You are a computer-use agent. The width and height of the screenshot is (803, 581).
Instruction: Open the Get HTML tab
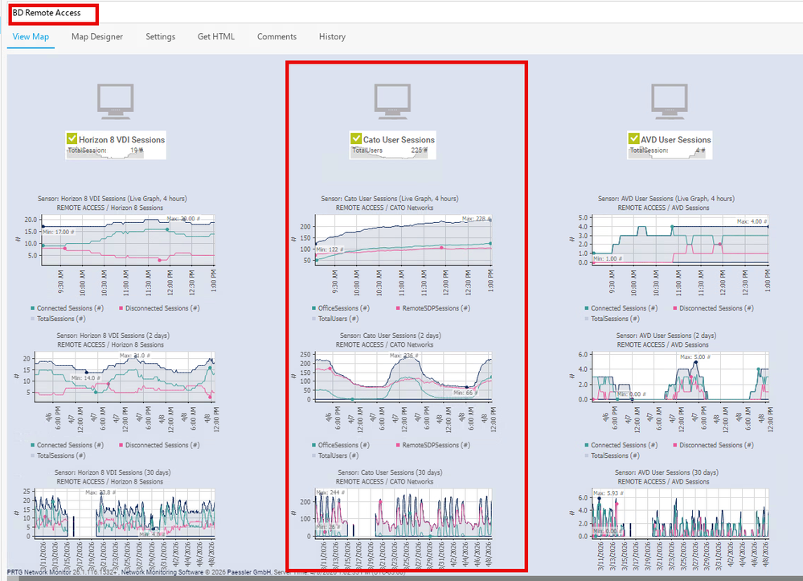tap(216, 37)
